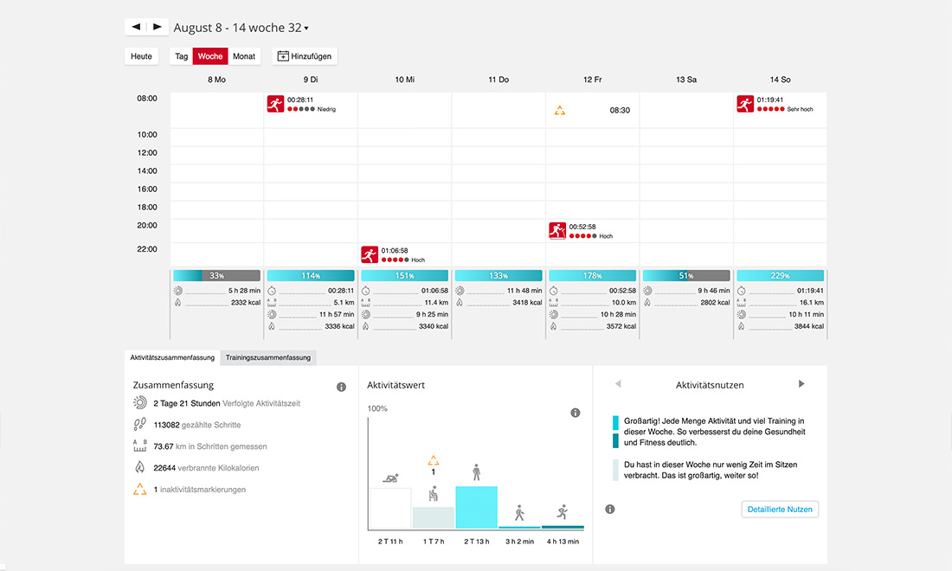Click the Heute button

[x=141, y=56]
